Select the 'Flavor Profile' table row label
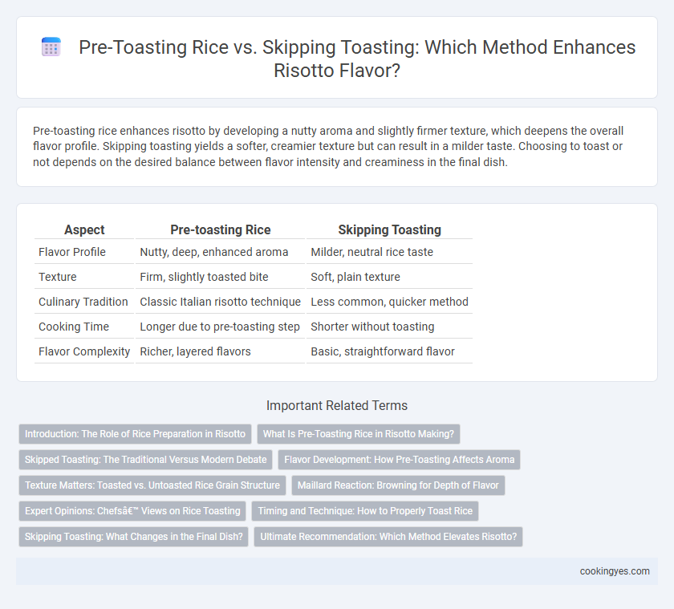This screenshot has height=609, width=674. pos(72,252)
